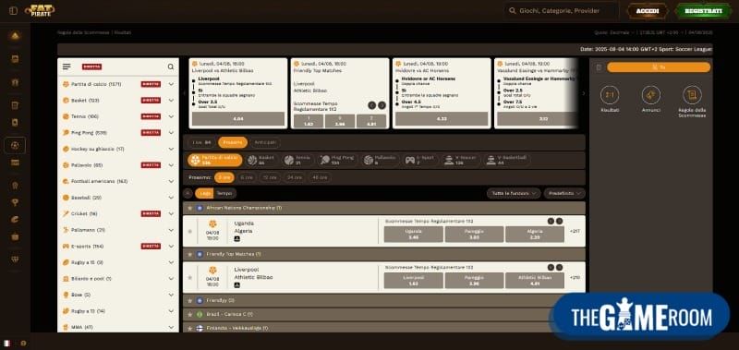Click the Italian flag language icon
Viewport: 739px width, 350px height.
pyautogui.click(x=7, y=344)
